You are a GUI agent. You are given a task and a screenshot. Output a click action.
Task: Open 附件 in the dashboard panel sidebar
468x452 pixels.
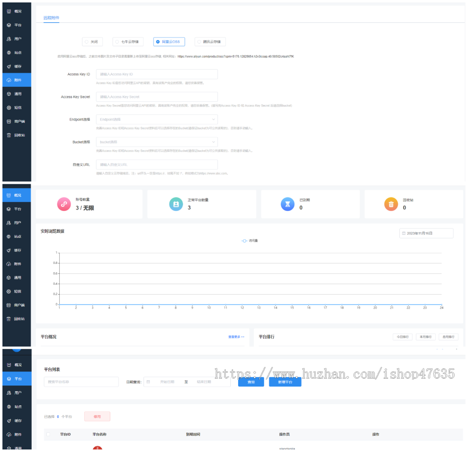click(x=17, y=264)
